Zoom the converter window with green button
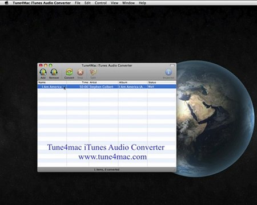Image resolution: width=257 pixels, height=205 pixels. coord(50,65)
